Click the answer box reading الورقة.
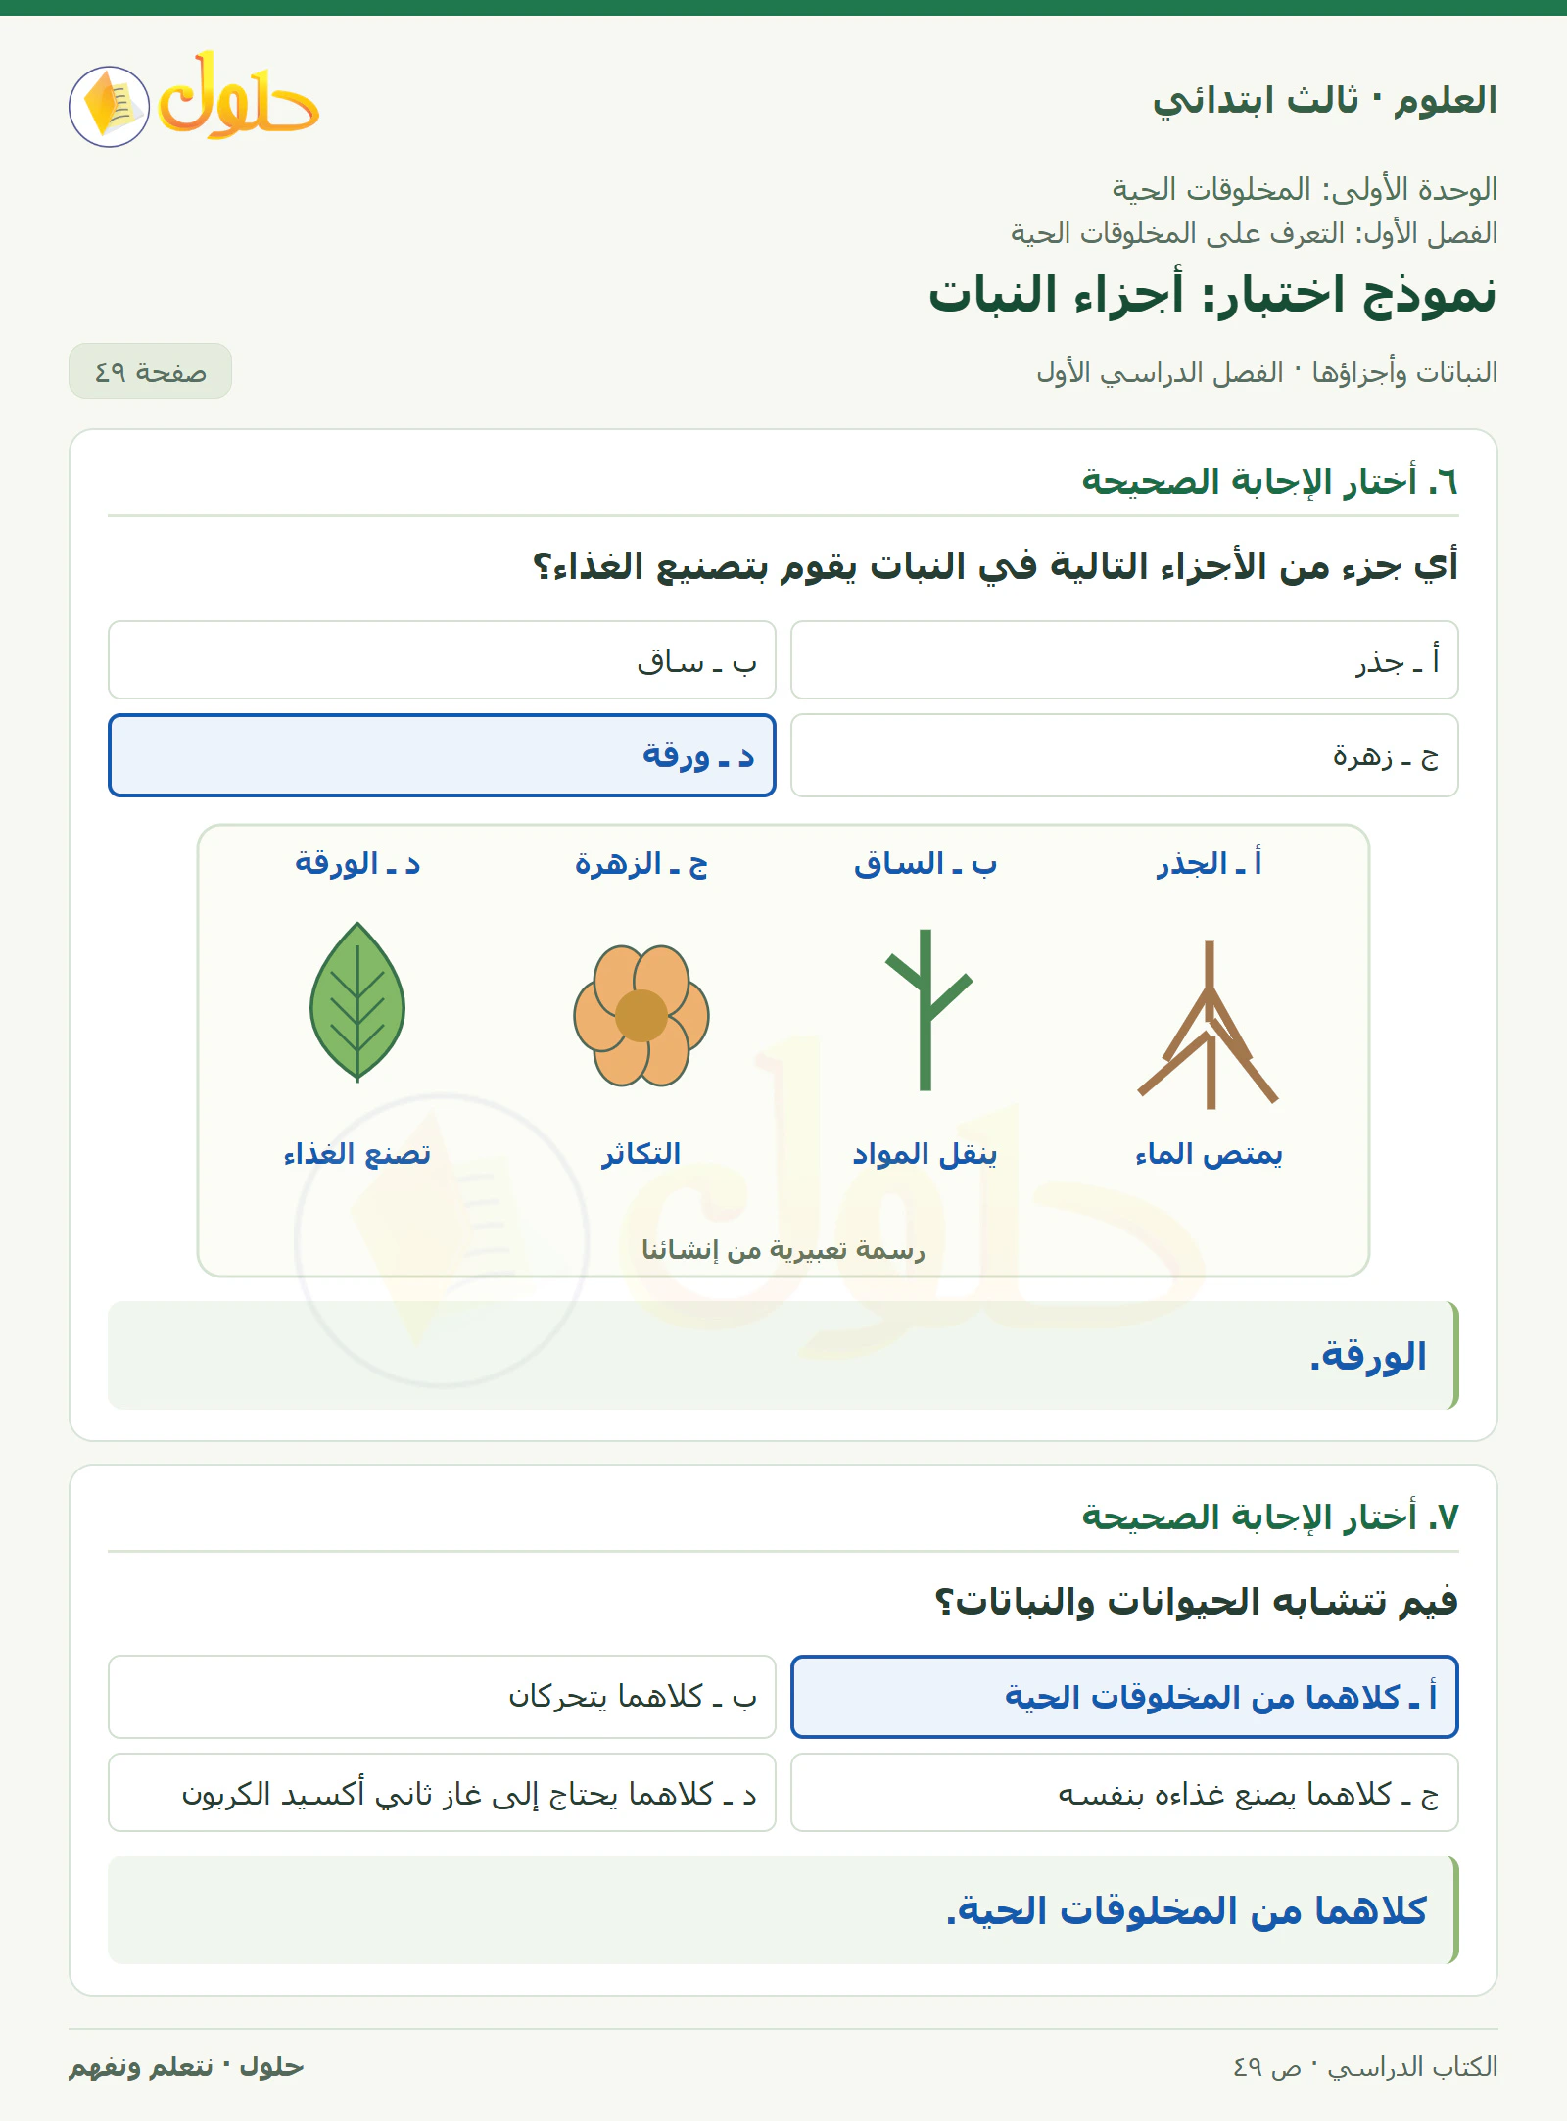 pos(783,1356)
